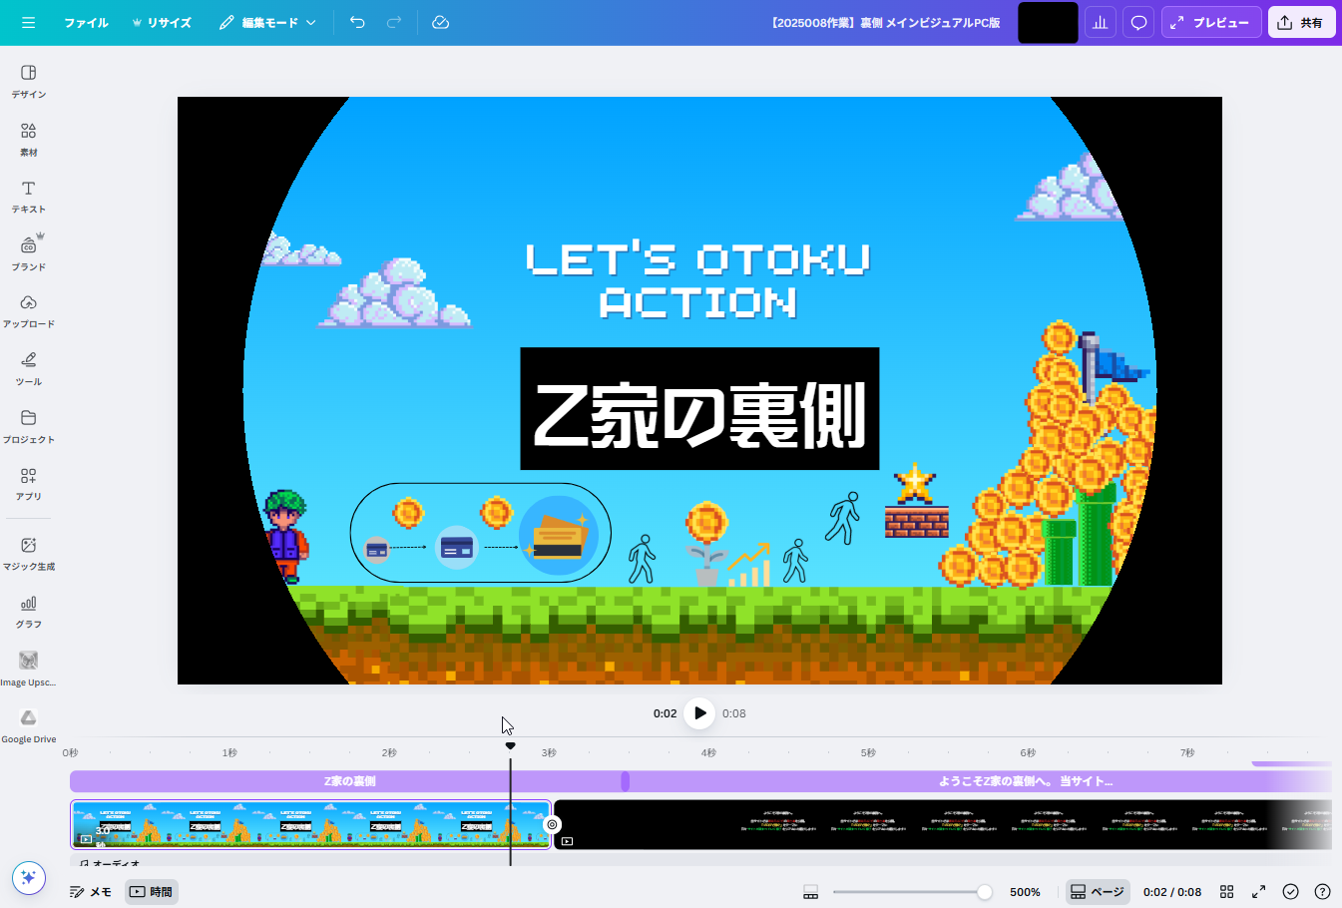Select the Z家の裏側 timeline label bar
The height and width of the screenshot is (908, 1342).
[x=348, y=781]
